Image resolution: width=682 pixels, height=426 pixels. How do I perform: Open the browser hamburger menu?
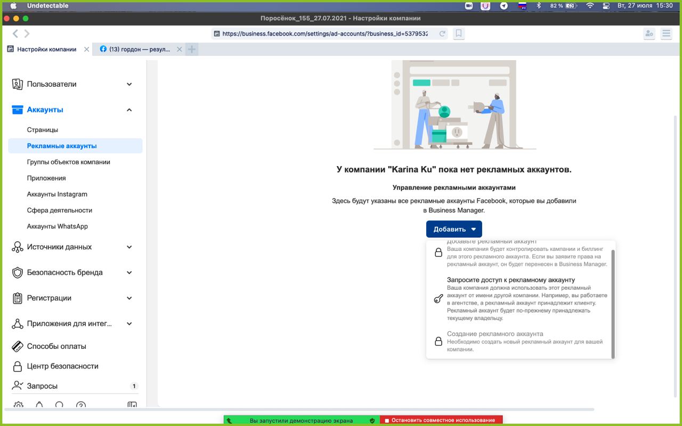(x=666, y=34)
